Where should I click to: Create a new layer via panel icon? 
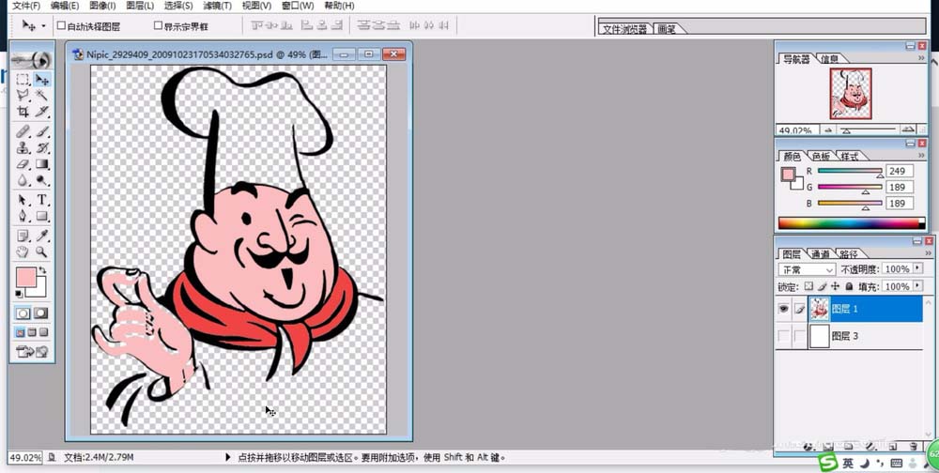point(892,446)
